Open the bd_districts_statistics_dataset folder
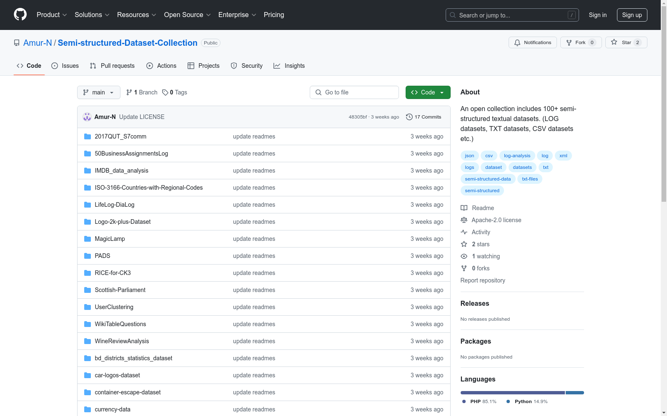Image resolution: width=667 pixels, height=416 pixels. pos(133,358)
